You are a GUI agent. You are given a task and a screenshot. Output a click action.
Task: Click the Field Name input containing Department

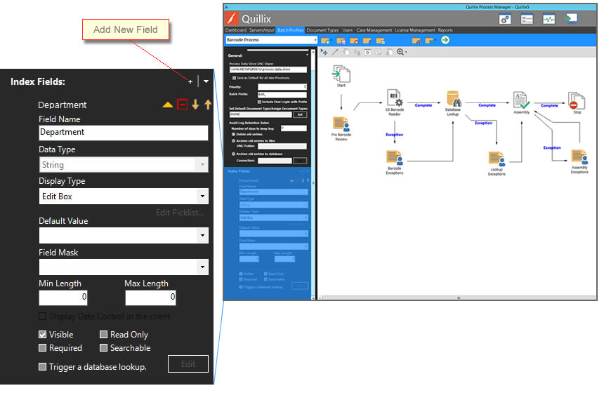tap(124, 133)
